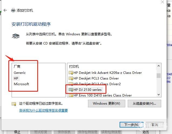172x134 pixels.
Task: Close the add printer dialog
Action: 163,2
